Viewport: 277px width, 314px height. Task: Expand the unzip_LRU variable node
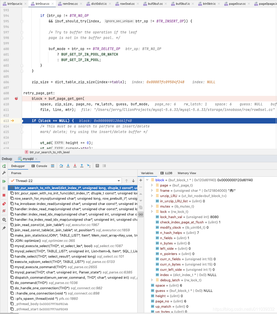point(152,196)
